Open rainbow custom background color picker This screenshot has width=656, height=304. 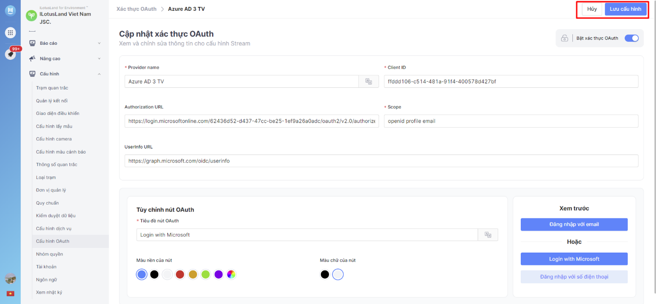231,274
